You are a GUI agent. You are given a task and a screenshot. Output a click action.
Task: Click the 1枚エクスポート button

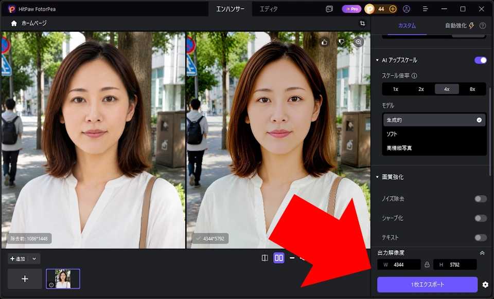[427, 285]
